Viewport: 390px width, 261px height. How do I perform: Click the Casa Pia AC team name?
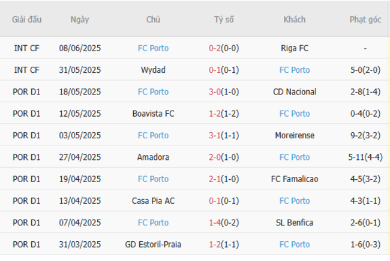tap(153, 201)
